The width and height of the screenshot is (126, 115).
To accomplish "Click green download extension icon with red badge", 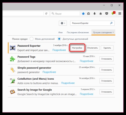I will 113,13.
